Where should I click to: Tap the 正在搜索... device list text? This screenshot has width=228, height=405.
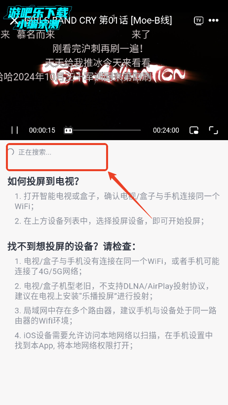pyautogui.click(x=35, y=152)
